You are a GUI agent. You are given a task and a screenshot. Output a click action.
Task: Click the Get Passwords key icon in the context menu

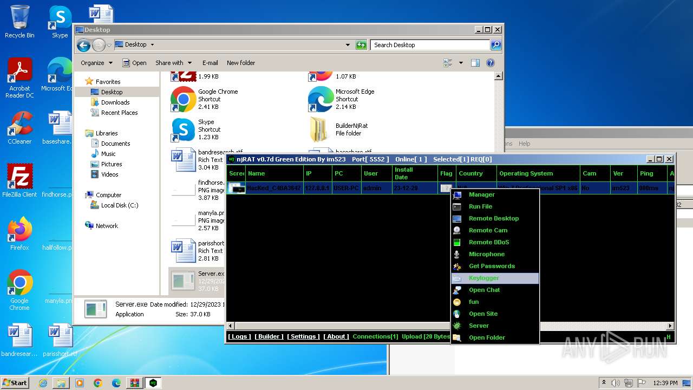point(457,266)
